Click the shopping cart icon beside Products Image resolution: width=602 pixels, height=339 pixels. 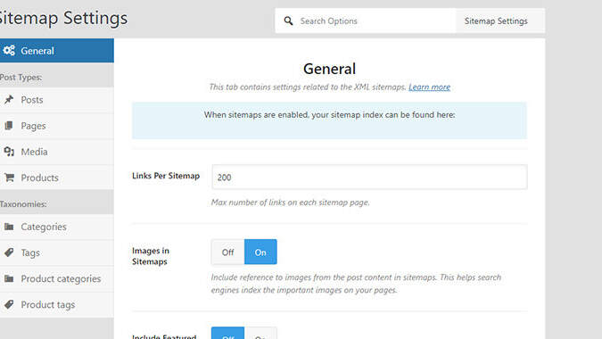point(9,178)
